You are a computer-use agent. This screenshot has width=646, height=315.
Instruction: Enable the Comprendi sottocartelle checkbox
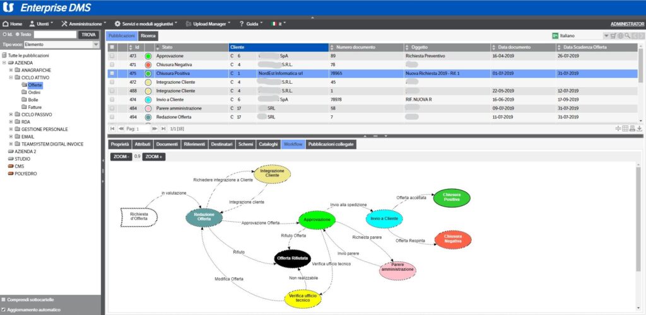[x=4, y=300]
